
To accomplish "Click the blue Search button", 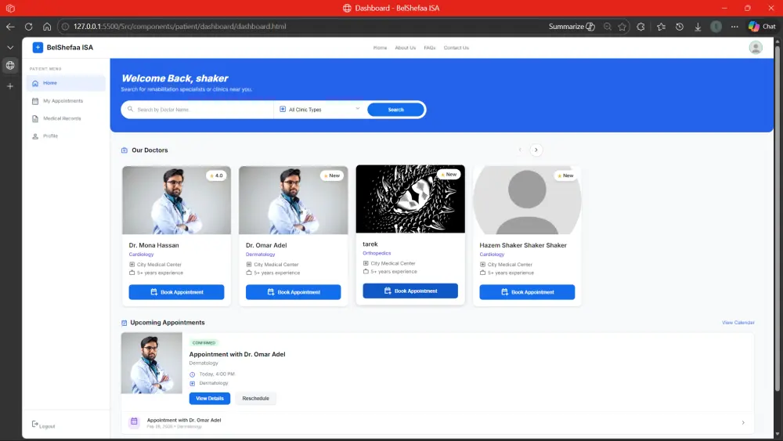I will click(x=395, y=110).
